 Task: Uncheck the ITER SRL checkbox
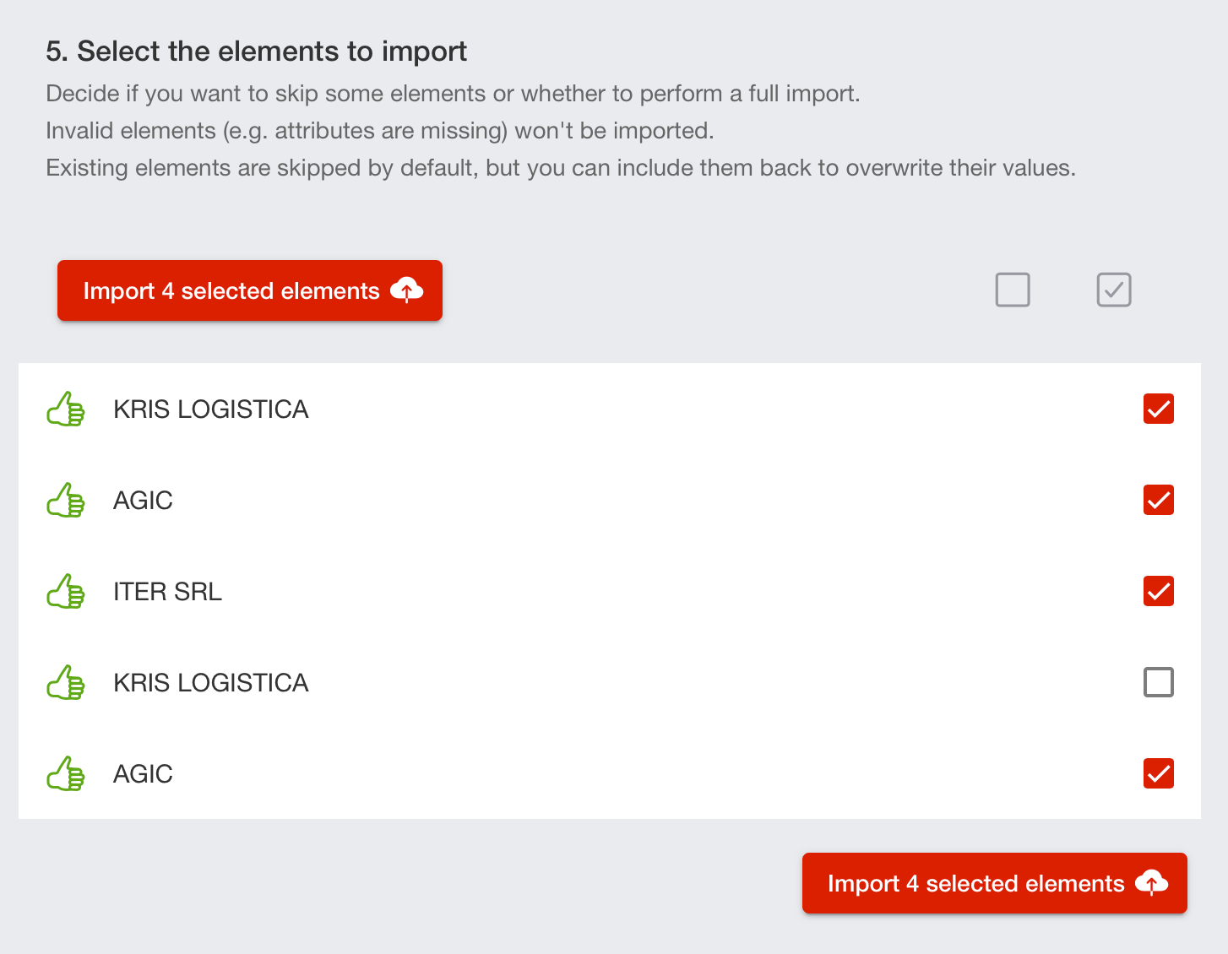point(1158,591)
